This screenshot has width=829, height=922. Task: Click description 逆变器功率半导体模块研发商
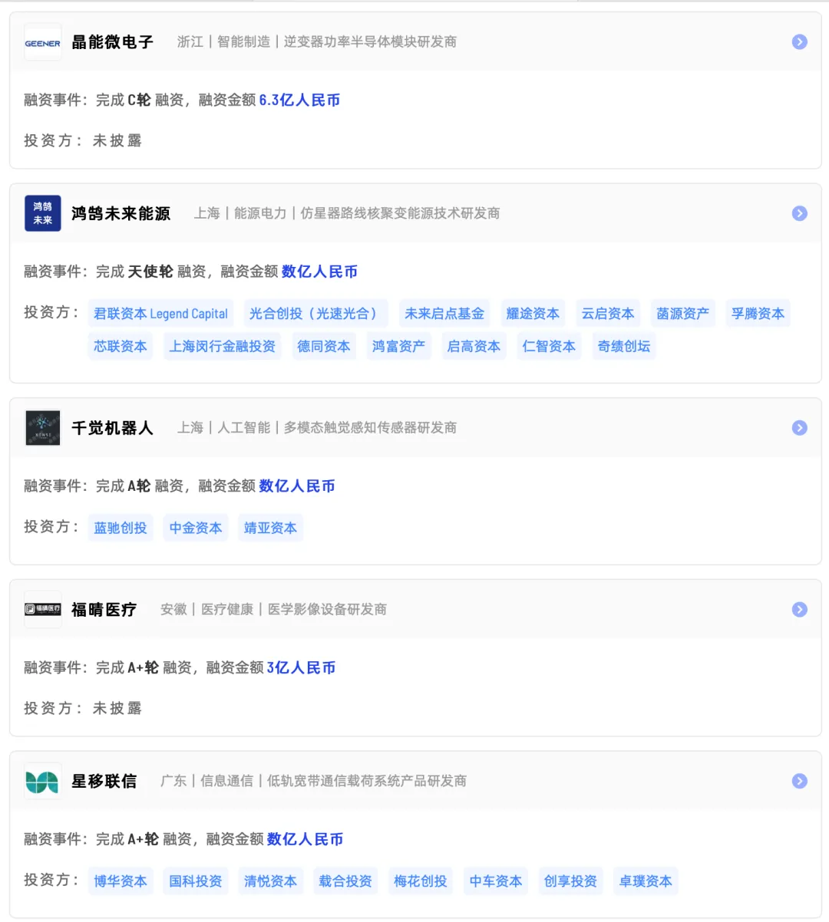click(370, 42)
